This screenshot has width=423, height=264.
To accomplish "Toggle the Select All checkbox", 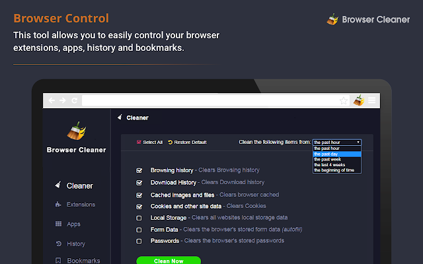I will point(139,142).
